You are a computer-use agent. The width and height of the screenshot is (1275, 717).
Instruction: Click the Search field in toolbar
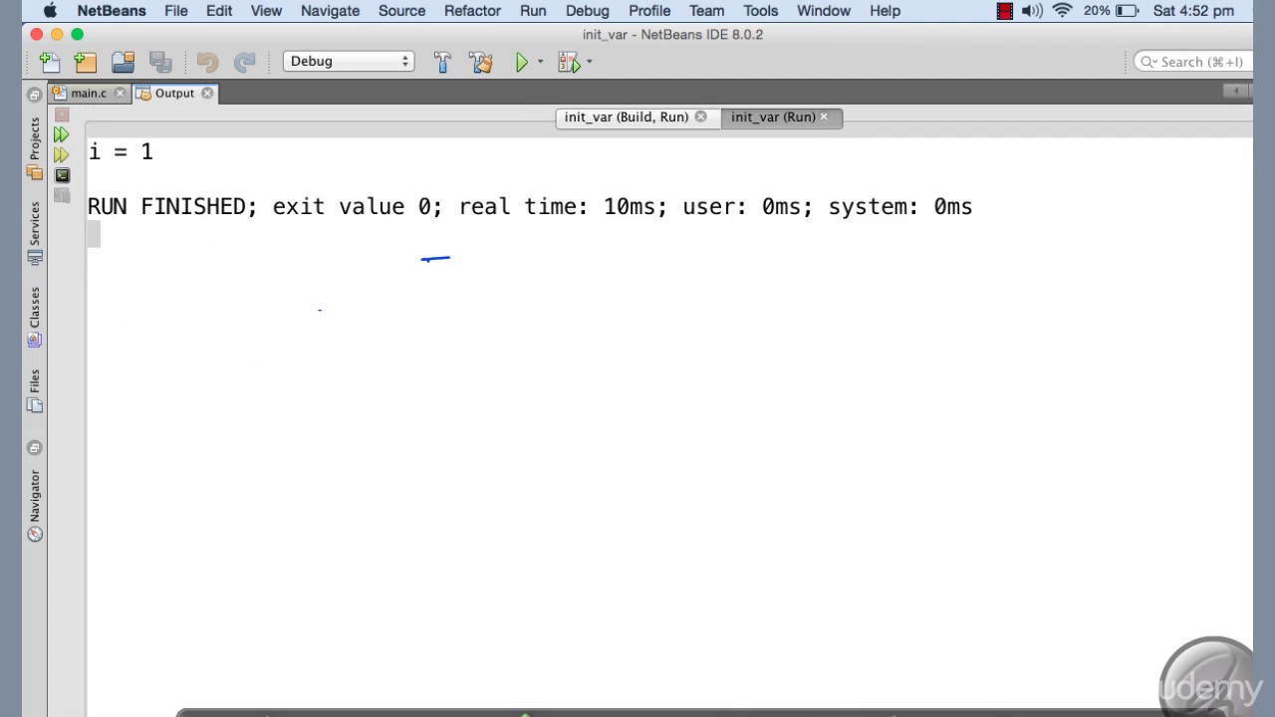click(x=1193, y=62)
